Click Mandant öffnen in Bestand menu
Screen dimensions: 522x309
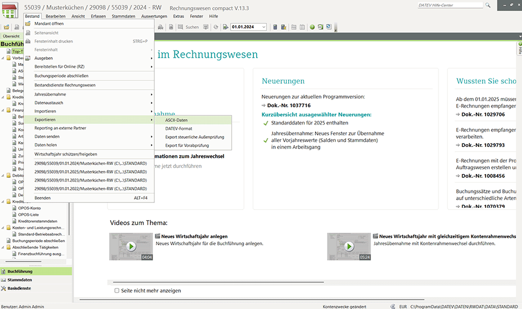tap(89, 23)
